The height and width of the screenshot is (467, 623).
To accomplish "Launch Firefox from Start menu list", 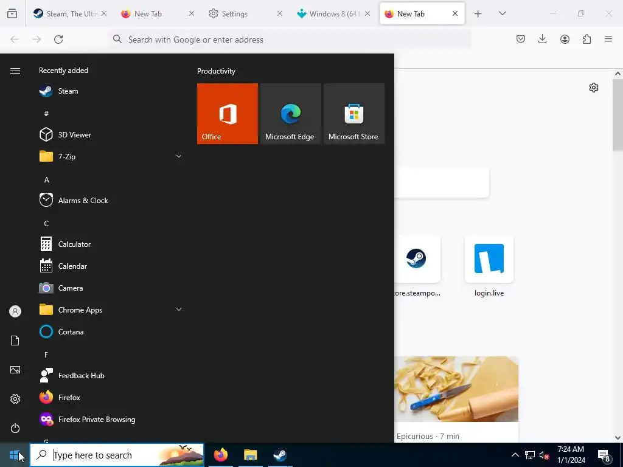I will (111, 397).
